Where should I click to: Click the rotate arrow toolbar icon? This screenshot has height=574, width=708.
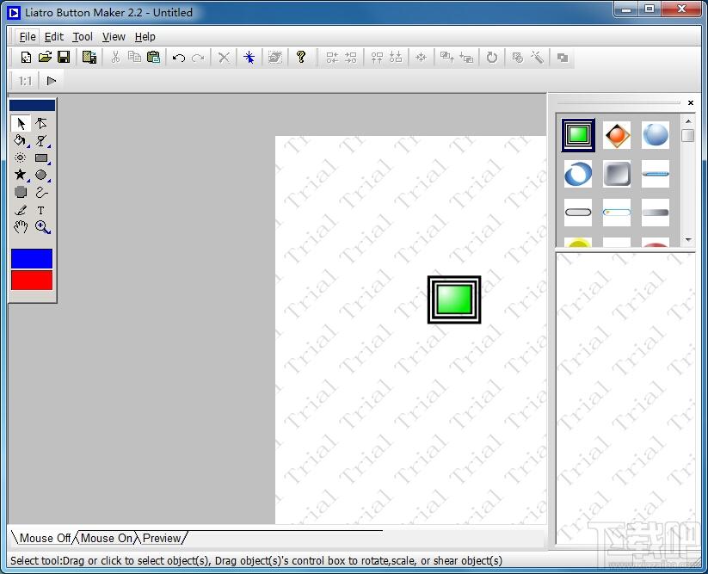pyautogui.click(x=492, y=58)
